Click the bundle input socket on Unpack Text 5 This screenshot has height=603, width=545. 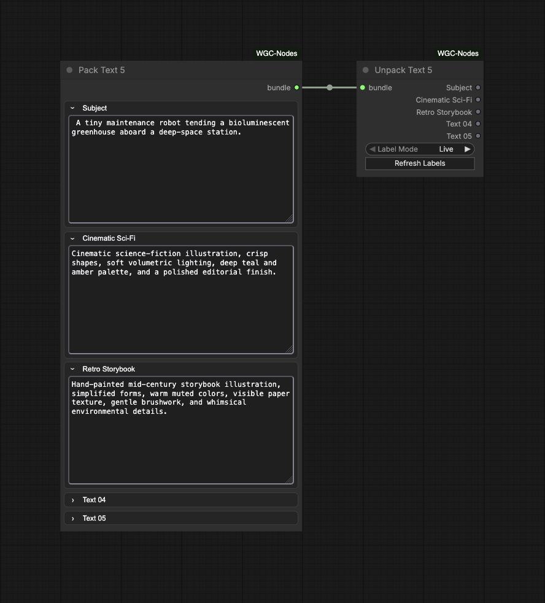click(363, 88)
